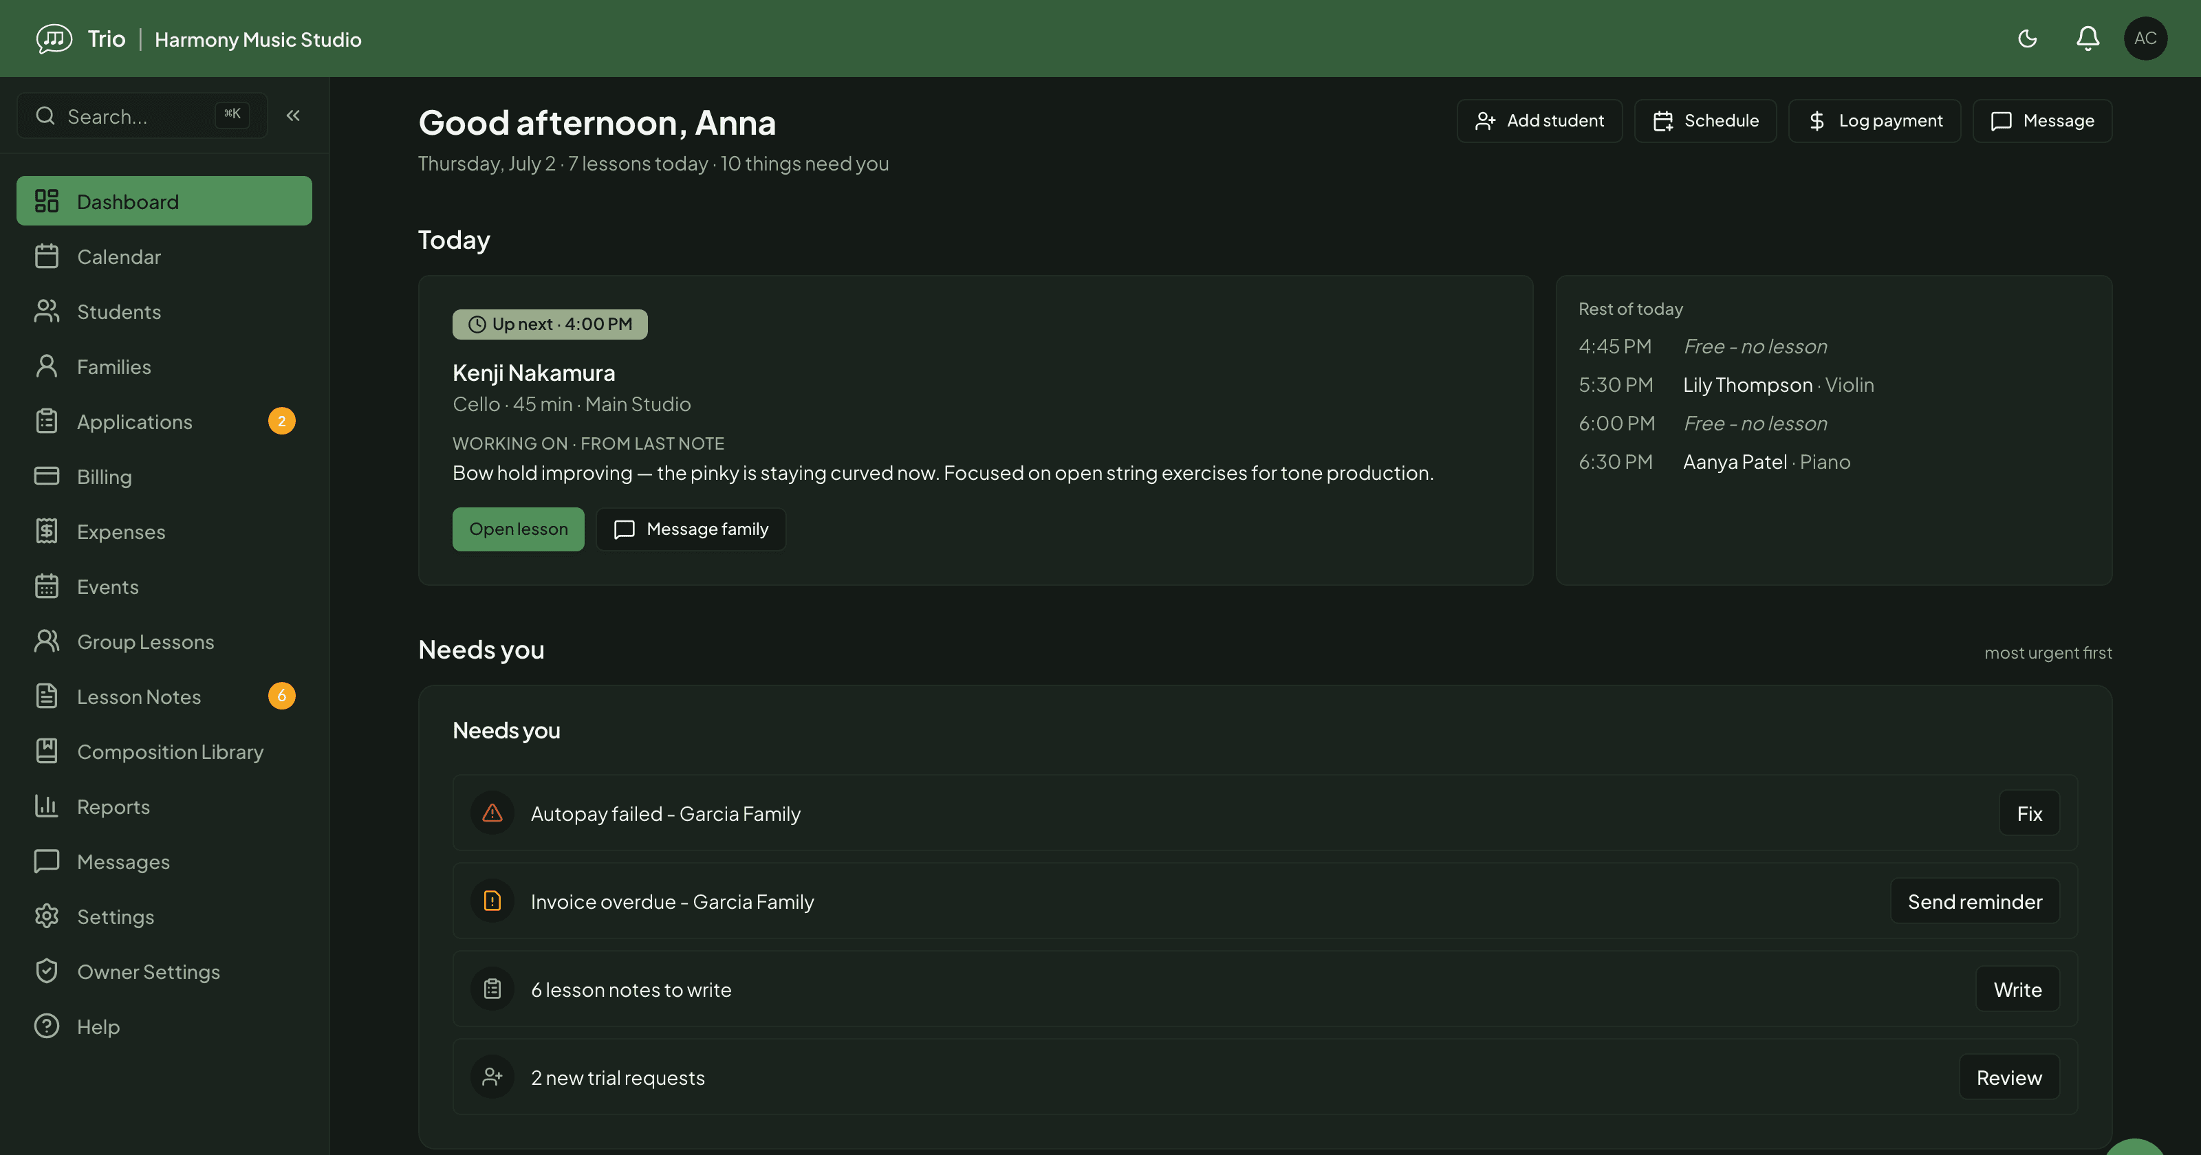Click the Schedule button
This screenshot has width=2201, height=1155.
(x=1704, y=120)
